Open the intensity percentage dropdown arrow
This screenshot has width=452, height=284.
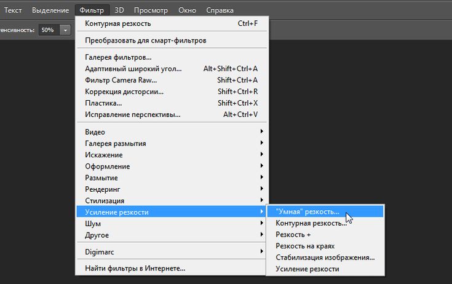coord(65,30)
